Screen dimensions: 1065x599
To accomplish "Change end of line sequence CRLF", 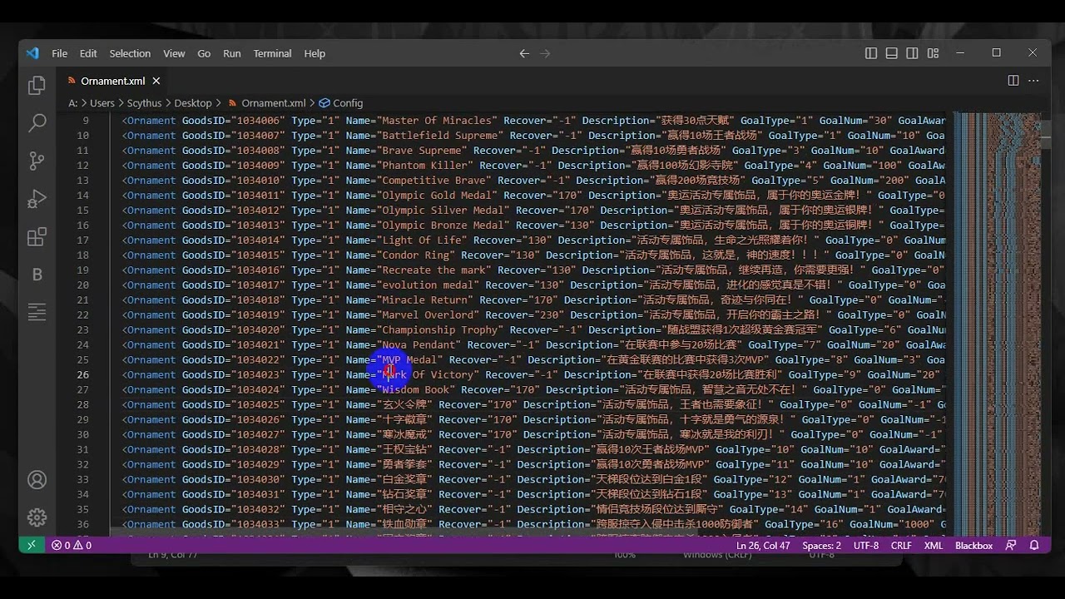I will coord(901,546).
